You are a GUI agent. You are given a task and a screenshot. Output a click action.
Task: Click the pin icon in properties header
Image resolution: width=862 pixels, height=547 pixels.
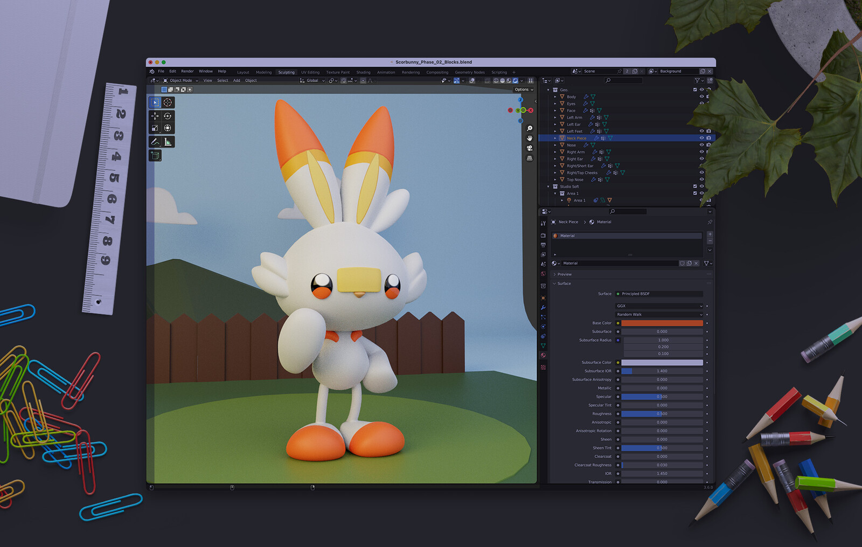[x=710, y=222]
